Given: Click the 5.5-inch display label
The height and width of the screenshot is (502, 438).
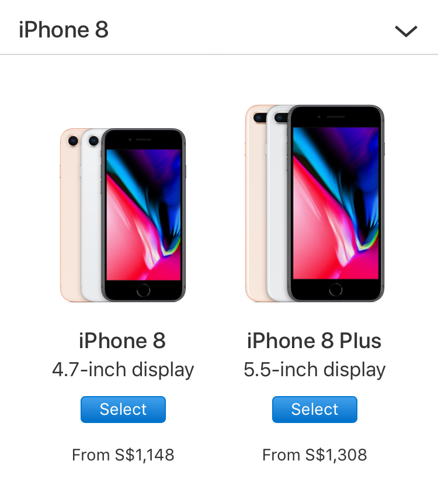Looking at the screenshot, I should click(315, 370).
